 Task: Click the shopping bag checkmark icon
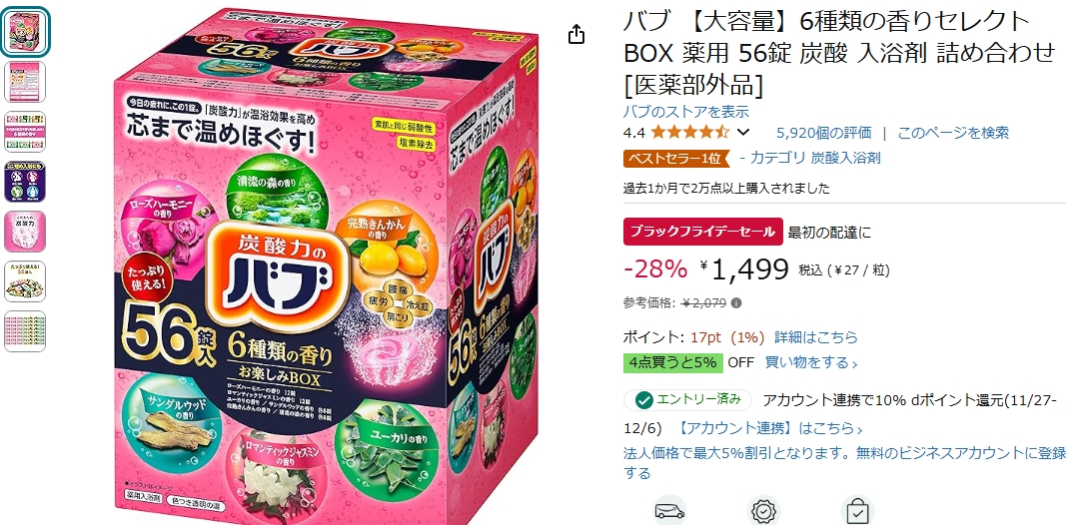[x=856, y=511]
